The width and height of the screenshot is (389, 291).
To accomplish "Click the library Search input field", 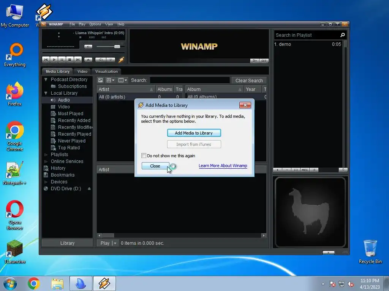I will tap(190, 80).
